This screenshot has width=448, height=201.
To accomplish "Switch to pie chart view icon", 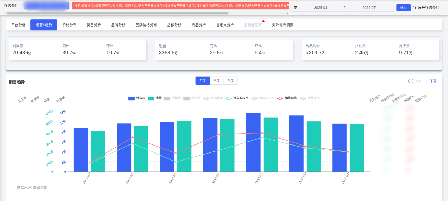I will tap(411, 81).
